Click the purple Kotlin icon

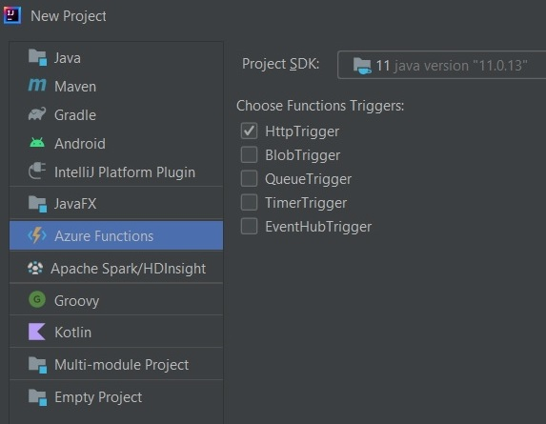(x=37, y=332)
